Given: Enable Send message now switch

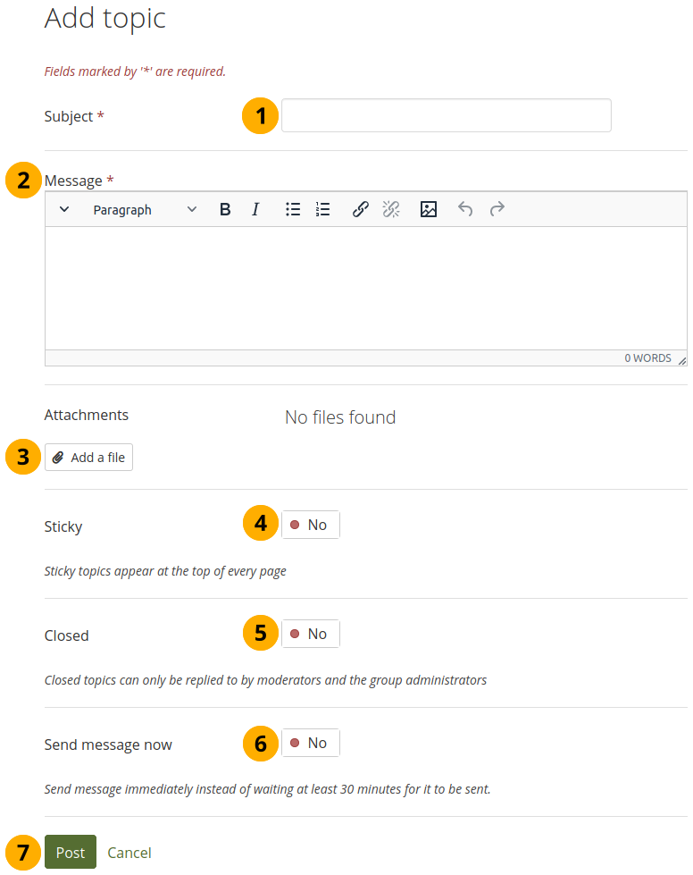Looking at the screenshot, I should point(311,744).
